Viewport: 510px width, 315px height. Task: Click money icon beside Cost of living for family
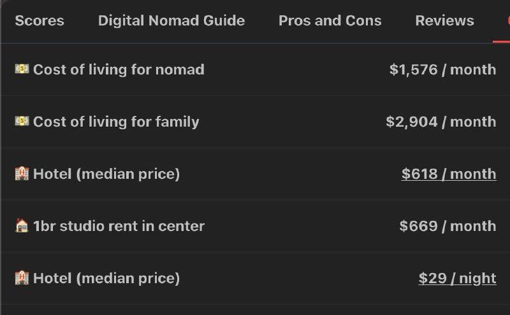point(22,121)
